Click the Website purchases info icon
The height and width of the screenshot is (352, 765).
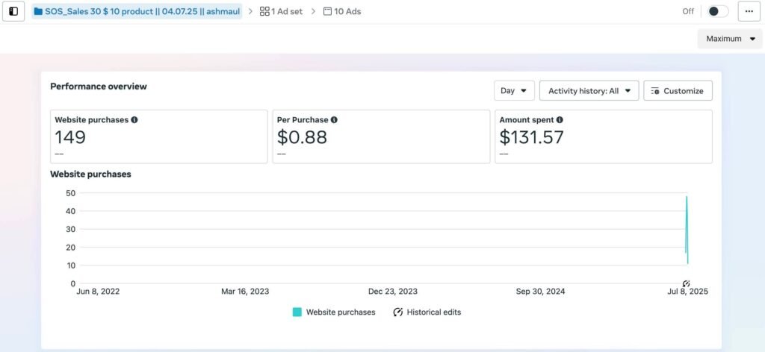pyautogui.click(x=134, y=120)
